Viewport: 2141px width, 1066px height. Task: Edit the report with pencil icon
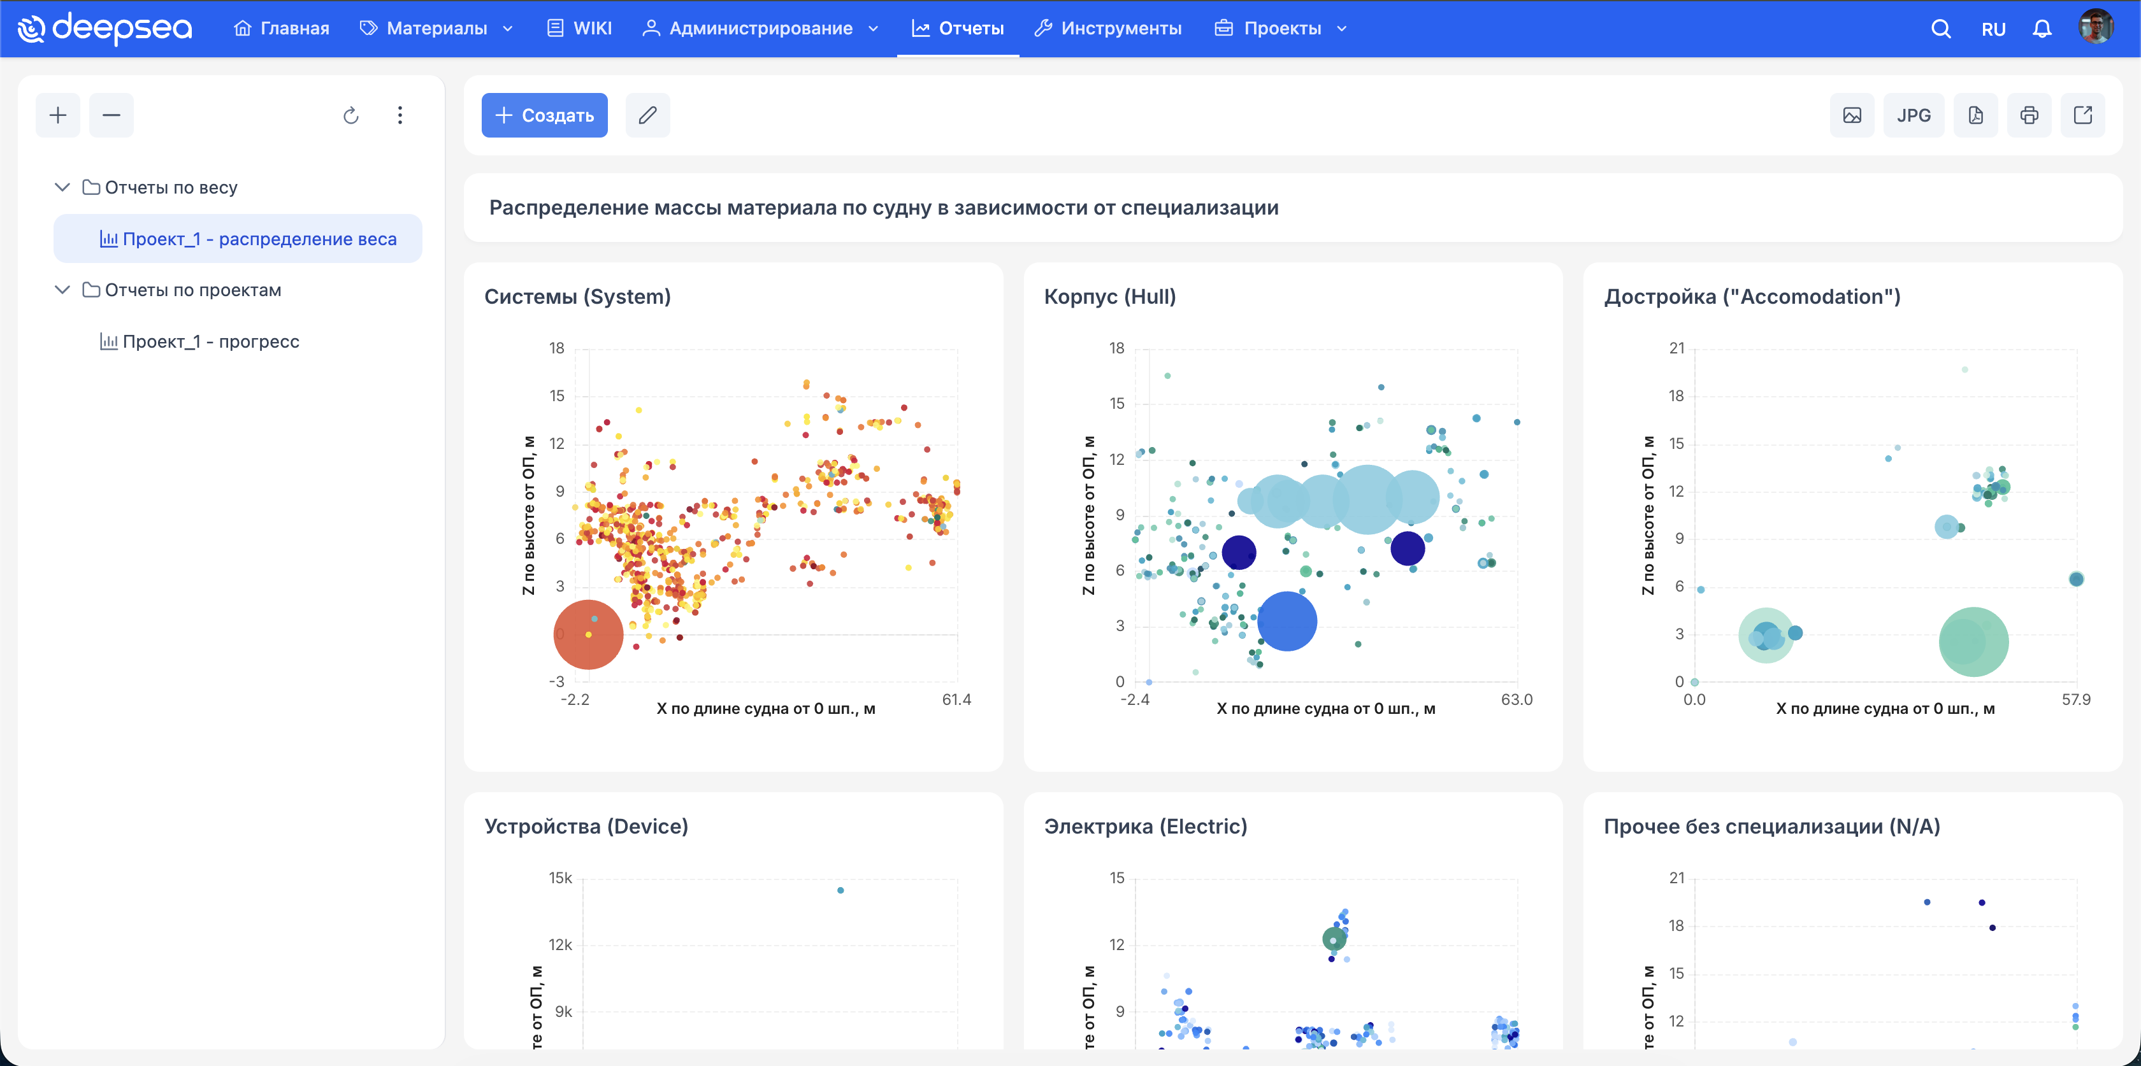(647, 115)
